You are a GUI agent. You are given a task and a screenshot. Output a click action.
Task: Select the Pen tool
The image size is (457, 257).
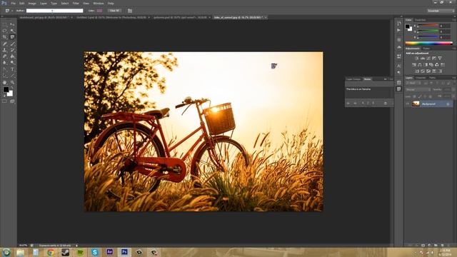tap(5, 69)
